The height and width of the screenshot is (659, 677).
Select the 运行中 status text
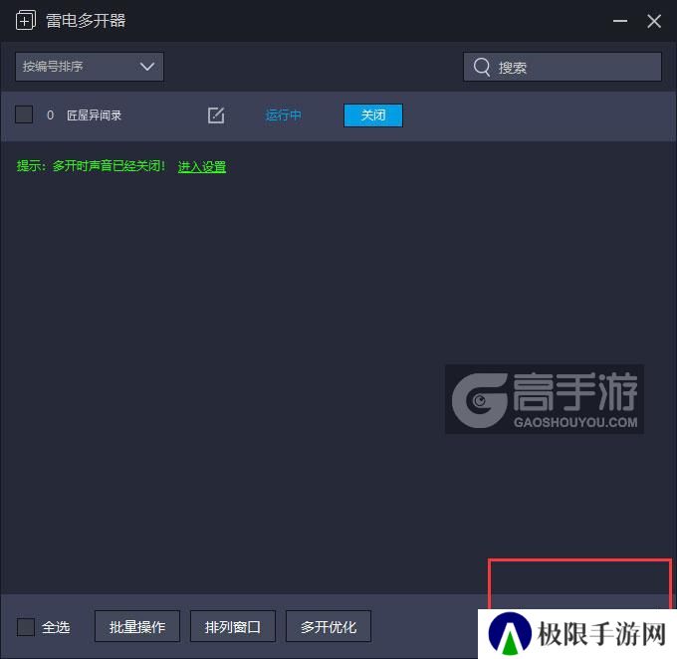283,115
